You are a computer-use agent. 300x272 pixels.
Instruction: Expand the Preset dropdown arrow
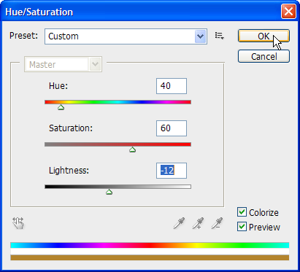point(201,36)
